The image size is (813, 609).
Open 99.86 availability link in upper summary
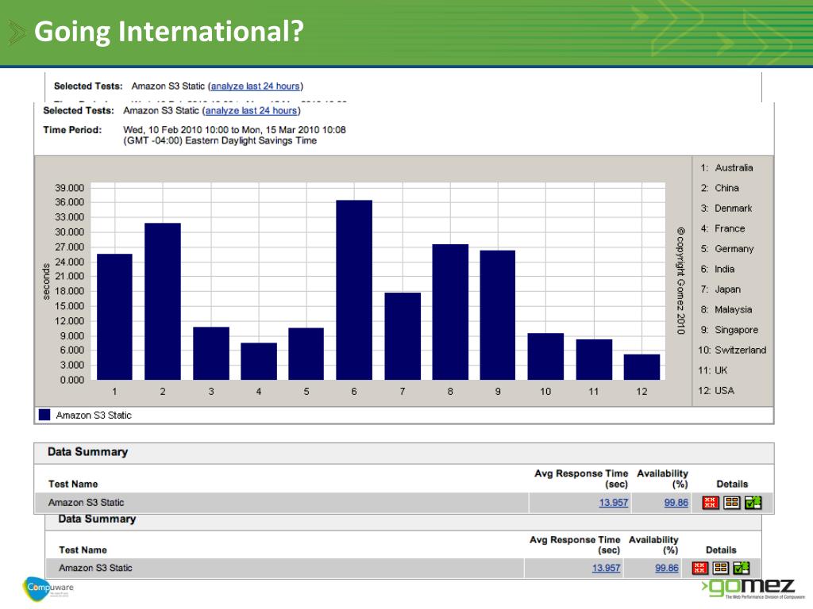[676, 502]
